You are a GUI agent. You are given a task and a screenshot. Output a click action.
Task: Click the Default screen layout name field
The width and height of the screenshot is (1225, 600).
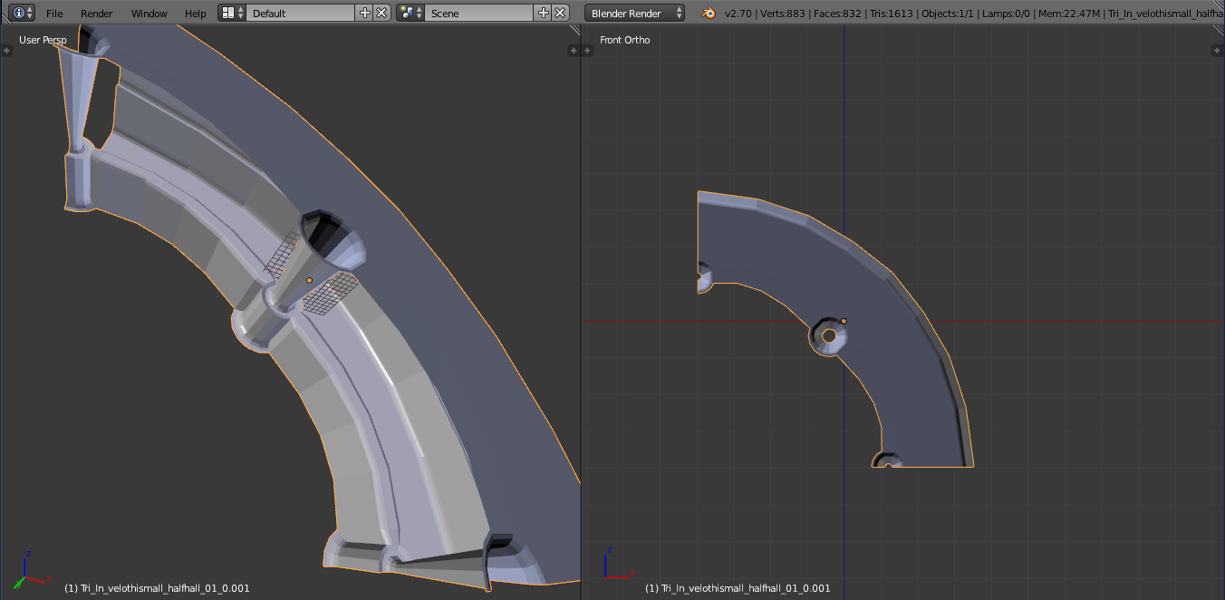(x=300, y=13)
